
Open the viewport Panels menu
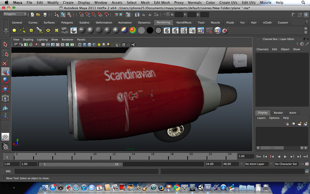81,40
